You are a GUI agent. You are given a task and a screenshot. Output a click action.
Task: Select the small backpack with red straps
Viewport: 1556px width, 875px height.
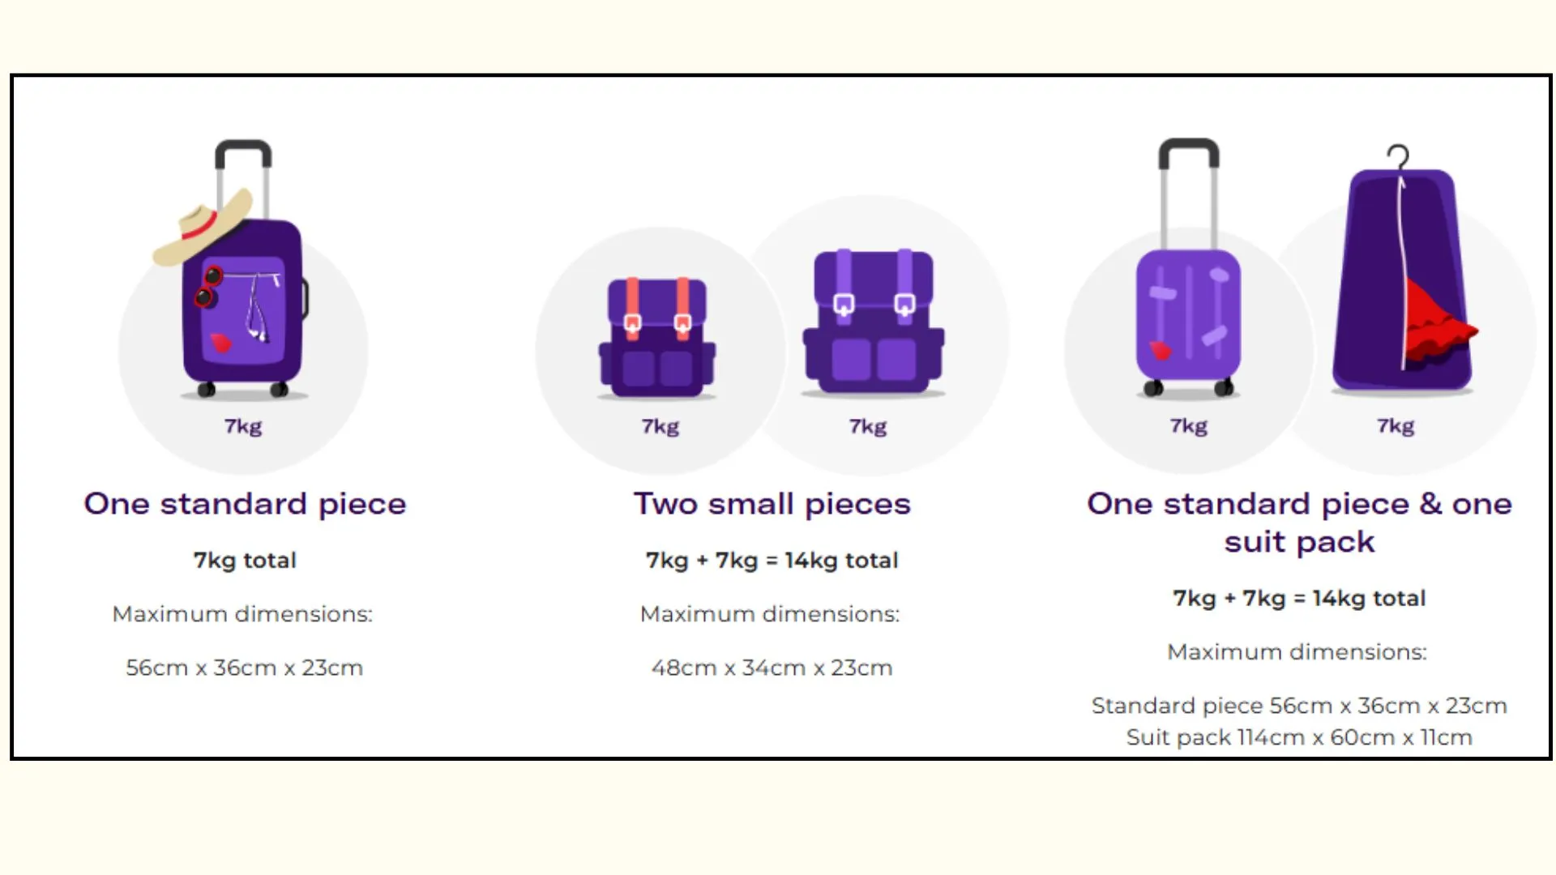pos(657,337)
